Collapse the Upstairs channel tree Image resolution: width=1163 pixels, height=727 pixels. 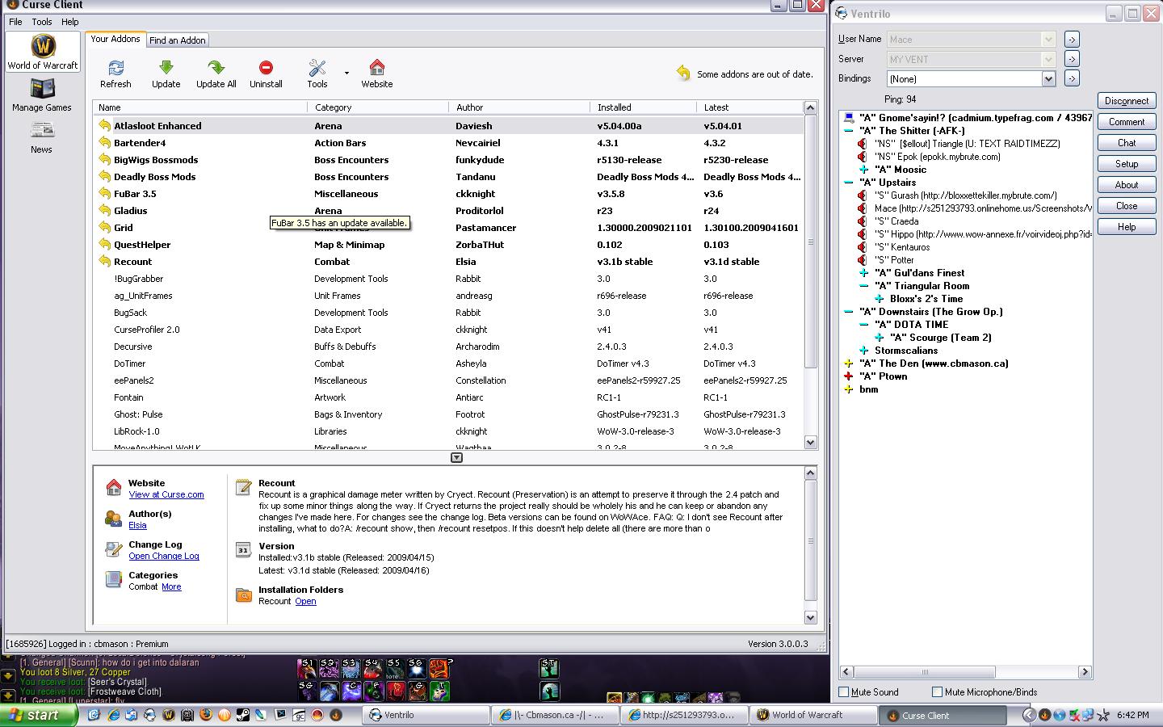pyautogui.click(x=848, y=183)
